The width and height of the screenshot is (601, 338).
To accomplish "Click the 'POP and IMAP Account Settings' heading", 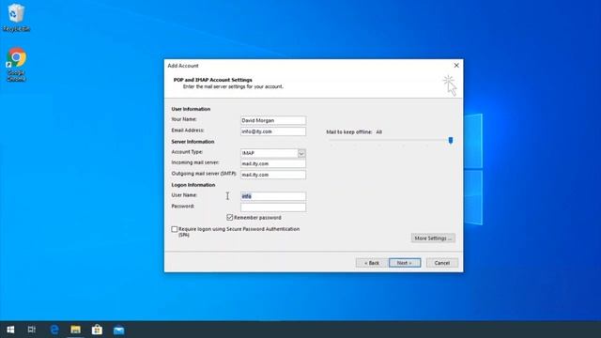I will pos(213,80).
